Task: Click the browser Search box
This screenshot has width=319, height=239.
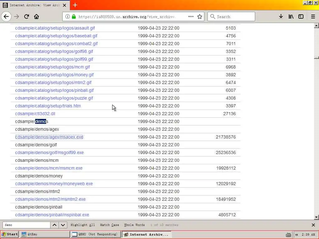Action: click(231, 16)
